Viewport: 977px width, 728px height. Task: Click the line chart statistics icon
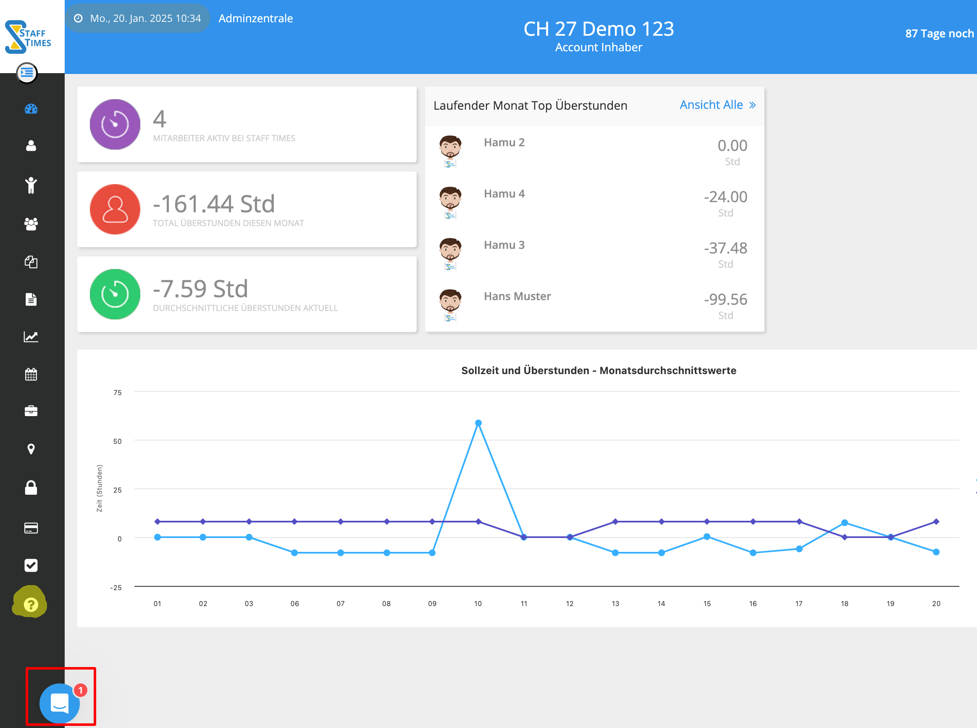[x=31, y=337]
